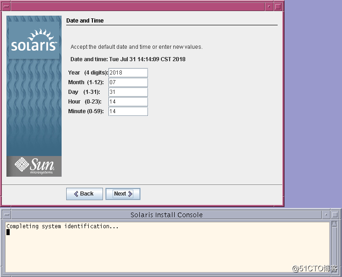The image size is (342, 277).
Task: Click the Hour input field
Action: pos(128,102)
